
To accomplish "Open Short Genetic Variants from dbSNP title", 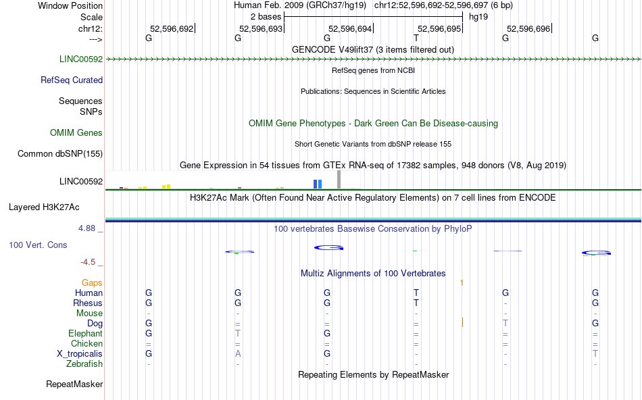I will (x=373, y=144).
